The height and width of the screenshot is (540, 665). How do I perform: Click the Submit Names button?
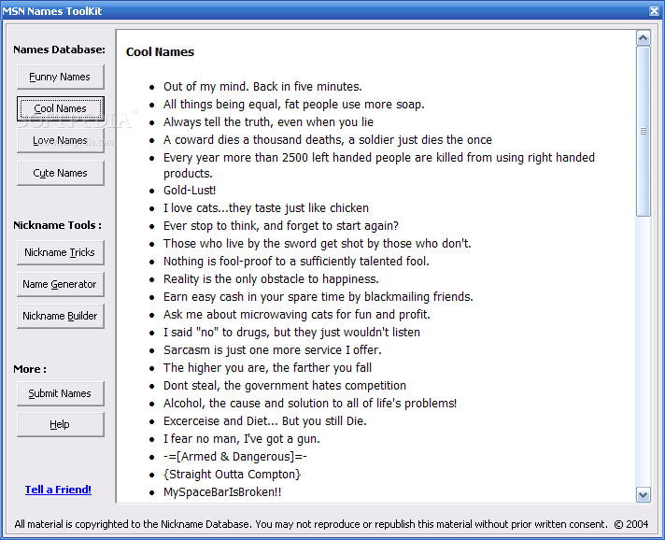[60, 393]
